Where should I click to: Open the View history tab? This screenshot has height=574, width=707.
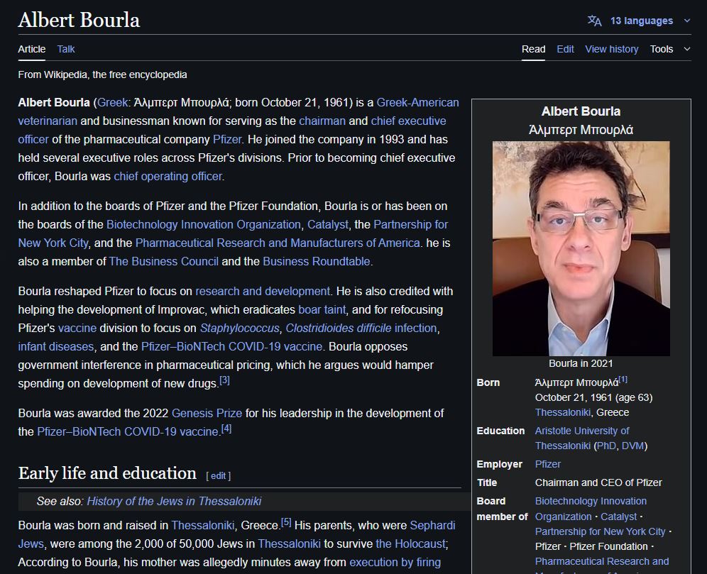coord(611,49)
